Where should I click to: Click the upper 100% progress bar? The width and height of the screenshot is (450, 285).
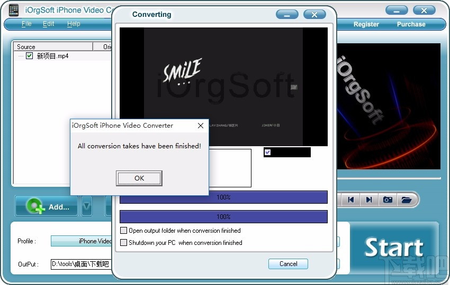[223, 197]
